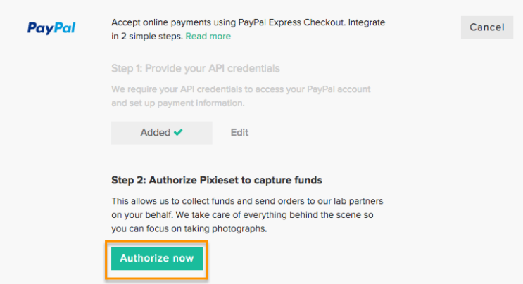Screen dimensions: 523x284
Task: Open the Read more link
Action: (208, 36)
